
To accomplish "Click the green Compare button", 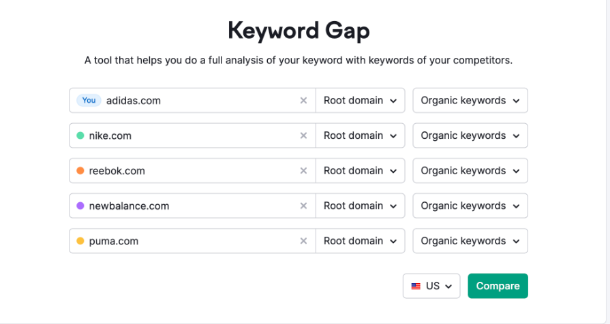I will coord(498,286).
